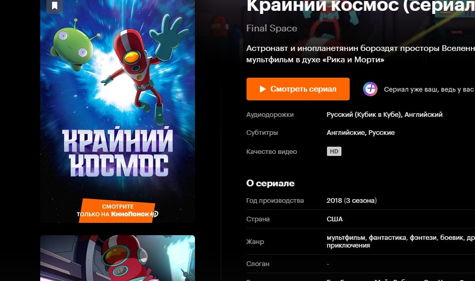
Task: Choose the фэнтези genre link
Action: coord(423,238)
